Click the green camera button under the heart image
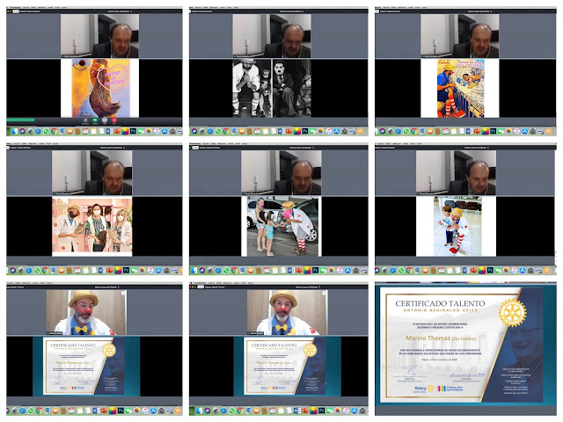Viewport: 563px width, 422px height. click(x=95, y=120)
